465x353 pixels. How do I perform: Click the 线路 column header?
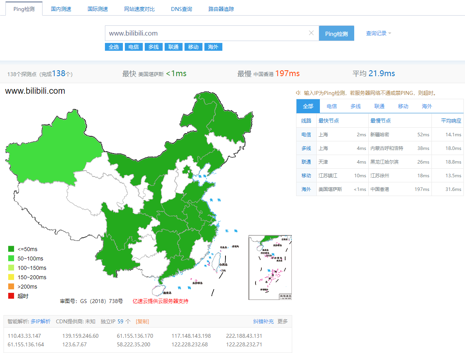(306, 121)
